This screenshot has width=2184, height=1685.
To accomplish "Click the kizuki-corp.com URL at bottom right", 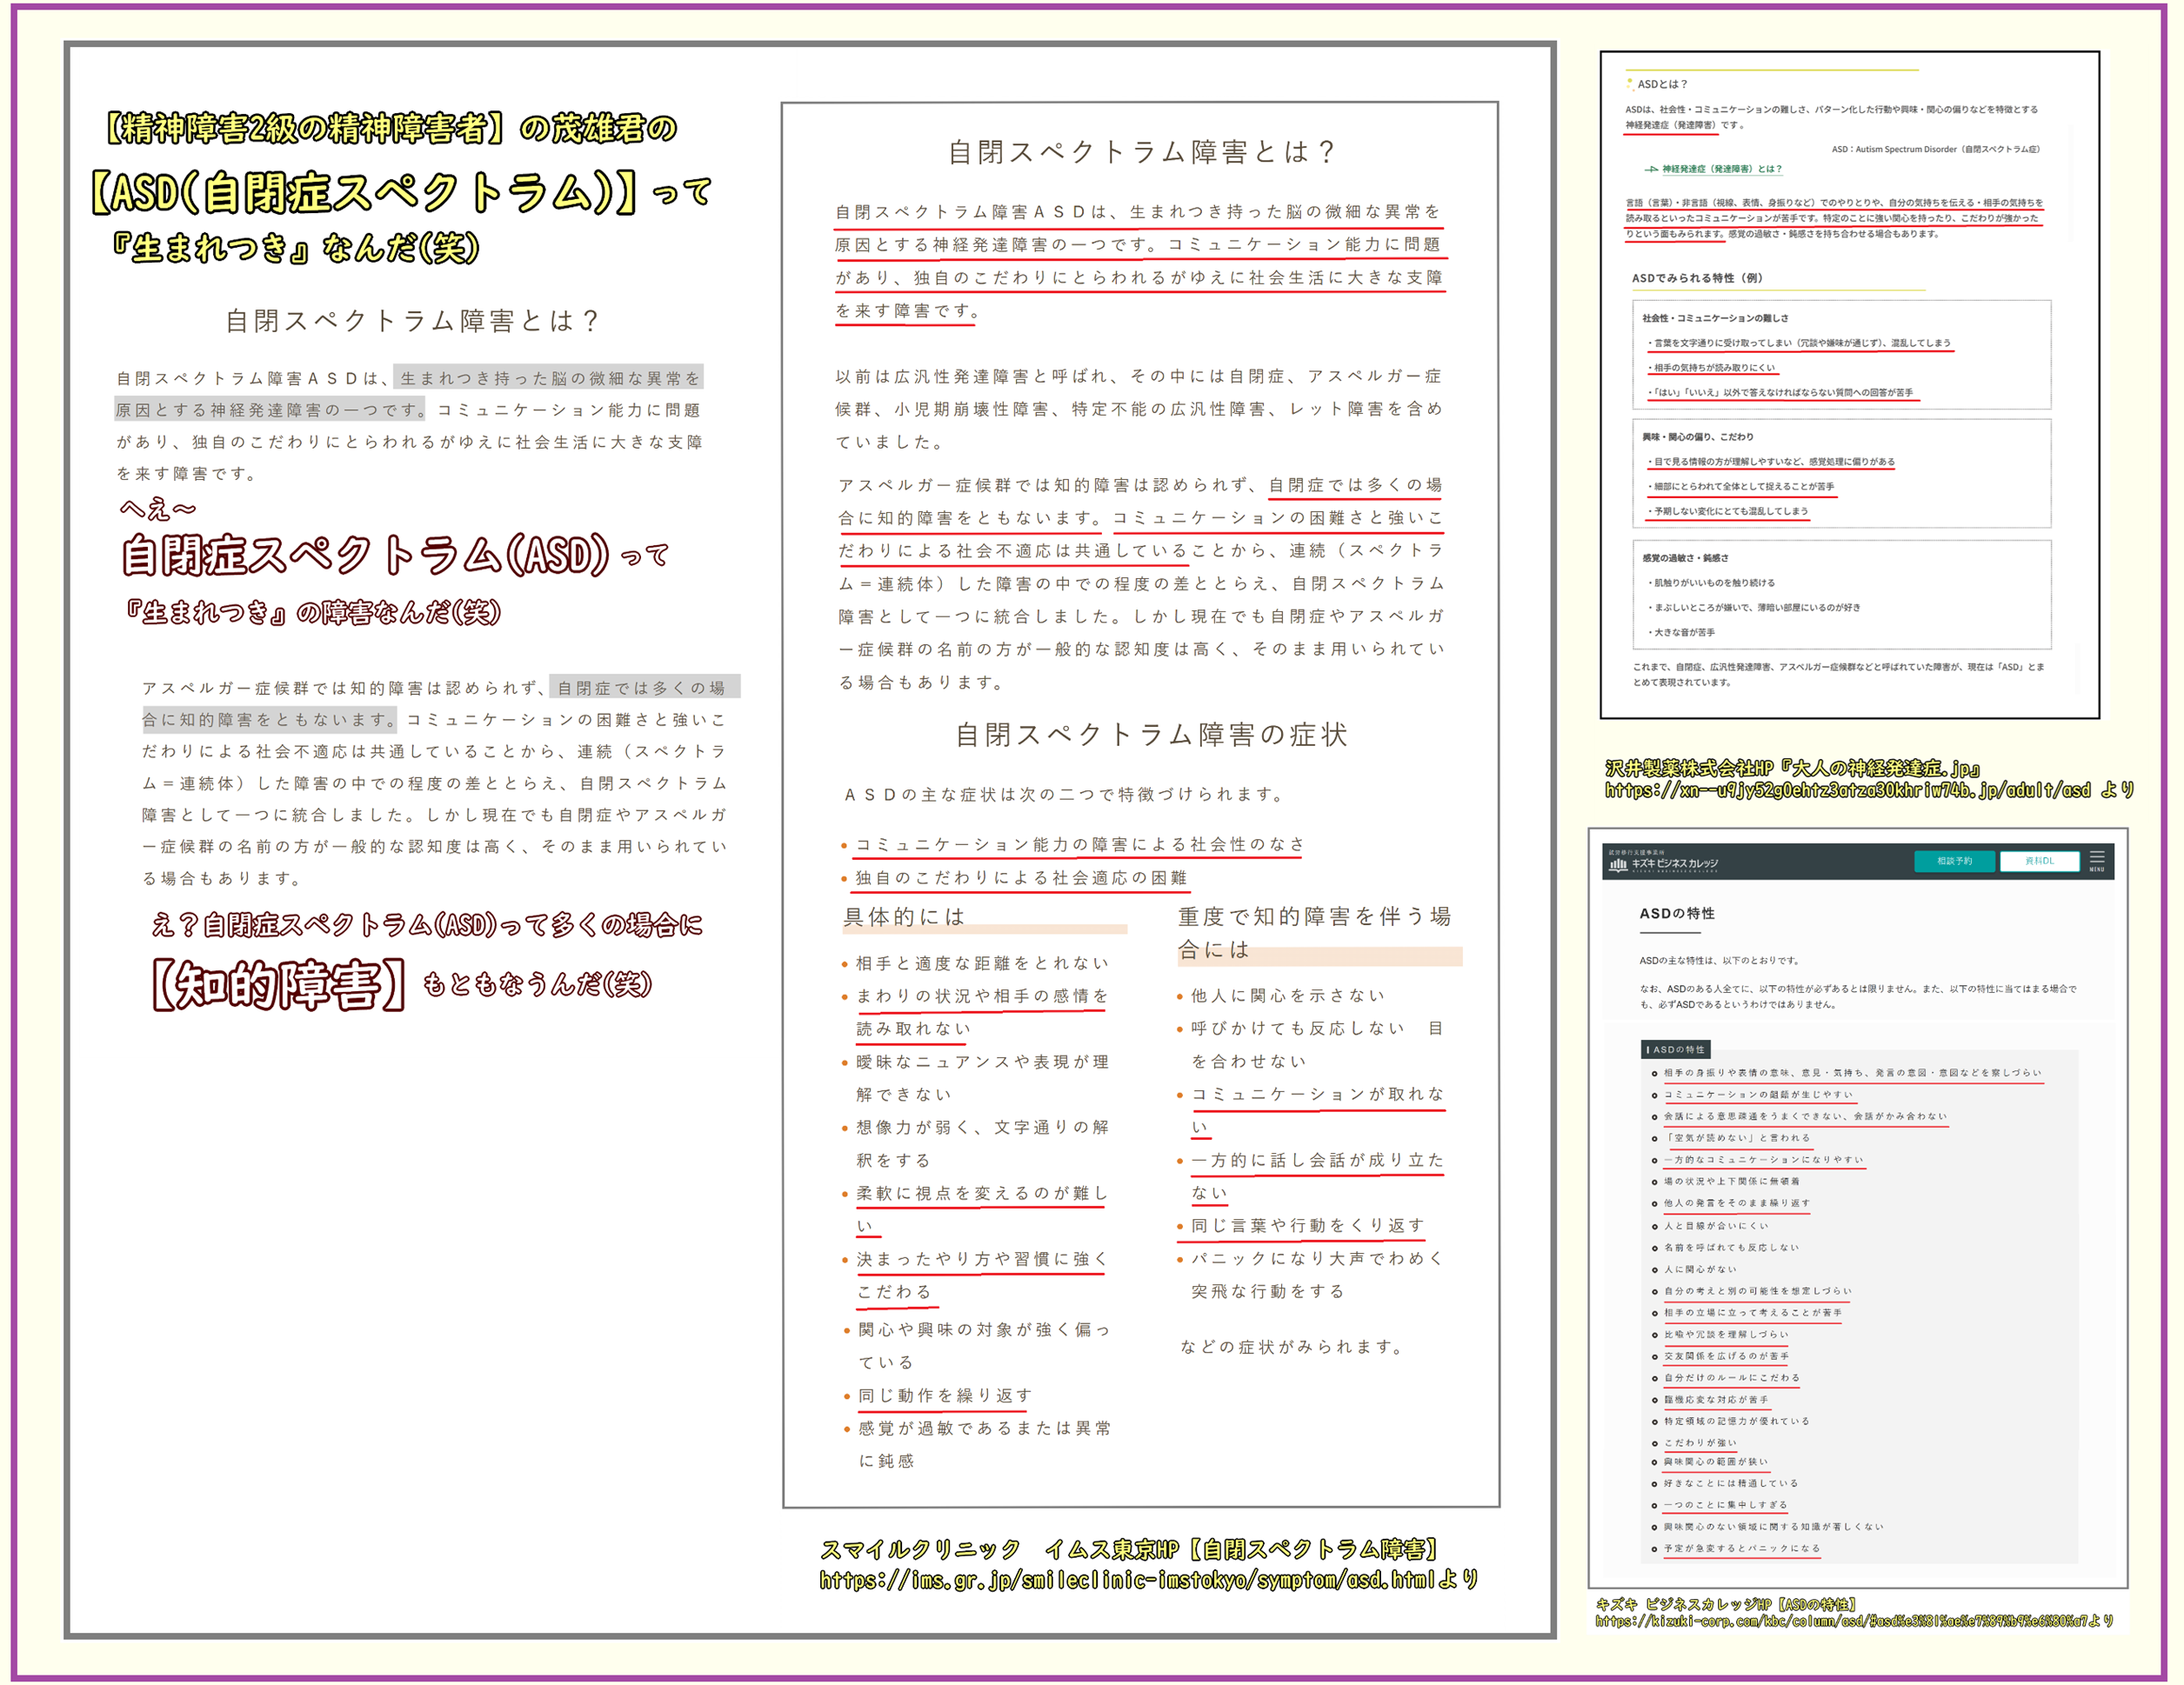I will coord(1852,1621).
